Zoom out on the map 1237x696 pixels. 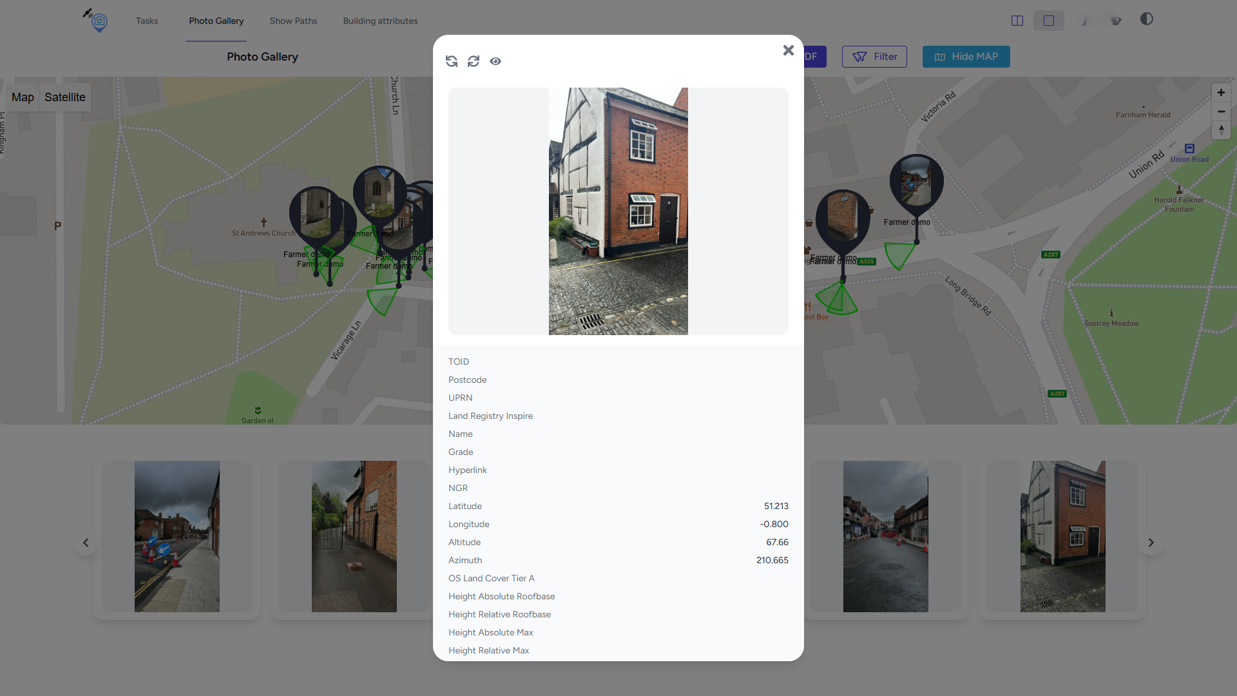pyautogui.click(x=1221, y=111)
